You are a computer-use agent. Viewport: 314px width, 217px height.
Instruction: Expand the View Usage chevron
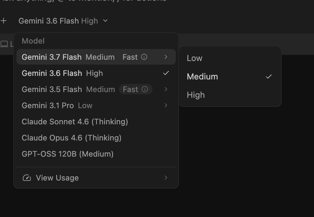click(166, 178)
